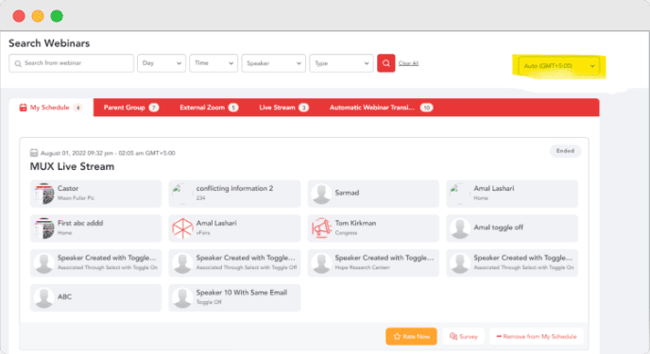
Task: Click the avatar of Hope Research Center speaker
Action: coord(321,263)
